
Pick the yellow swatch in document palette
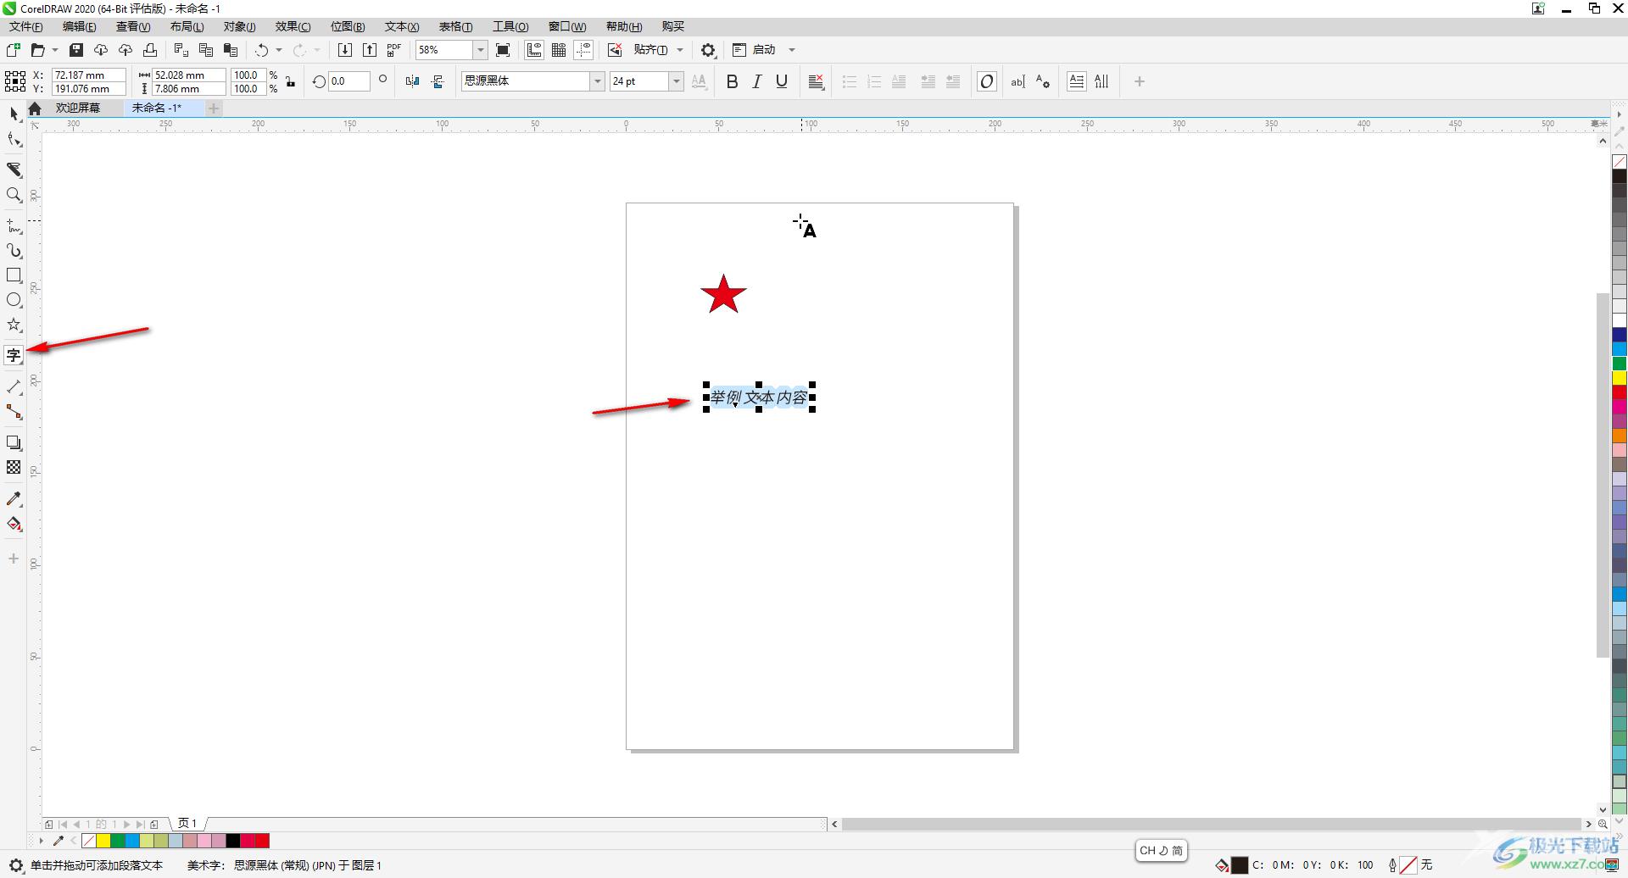(103, 841)
